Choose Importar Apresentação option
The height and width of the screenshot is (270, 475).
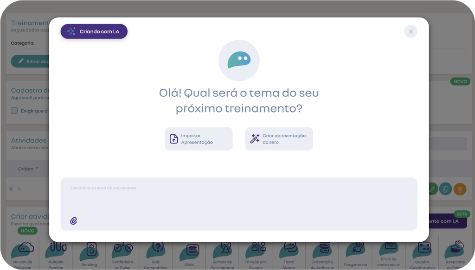pyautogui.click(x=199, y=139)
